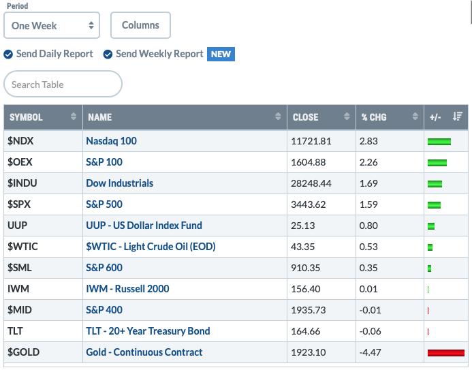Open the S&P 500 link
This screenshot has height=370, width=472.
click(104, 204)
